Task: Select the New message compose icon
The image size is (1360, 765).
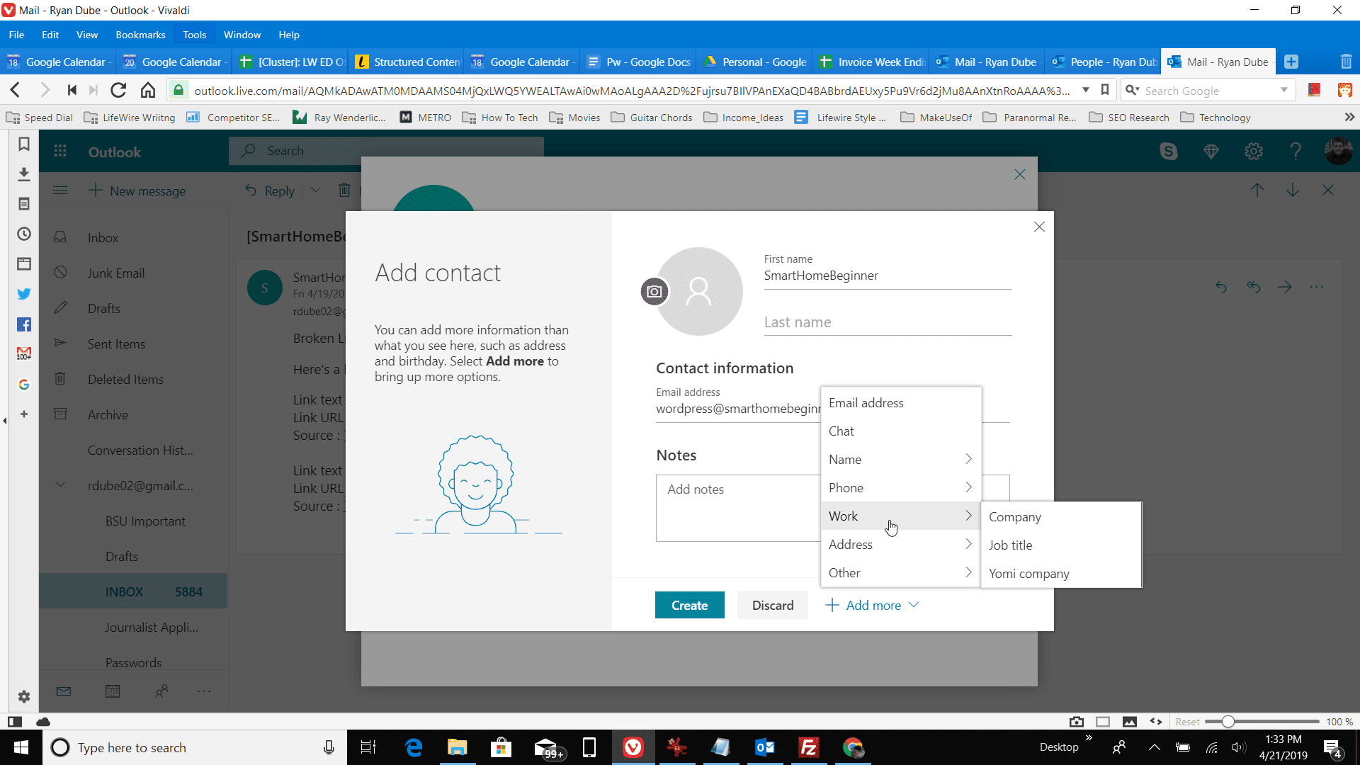Action: coord(94,191)
